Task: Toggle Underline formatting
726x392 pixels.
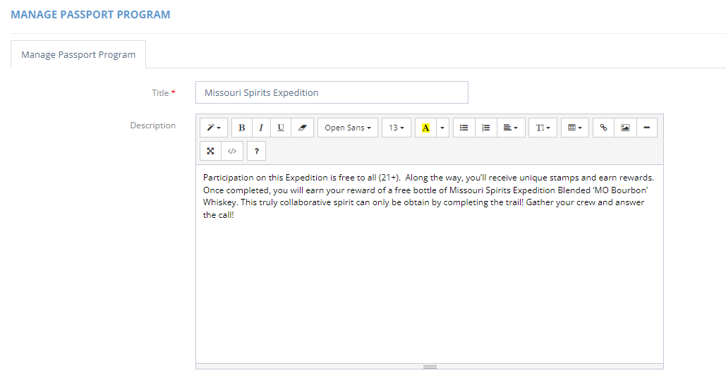Action: click(x=281, y=128)
